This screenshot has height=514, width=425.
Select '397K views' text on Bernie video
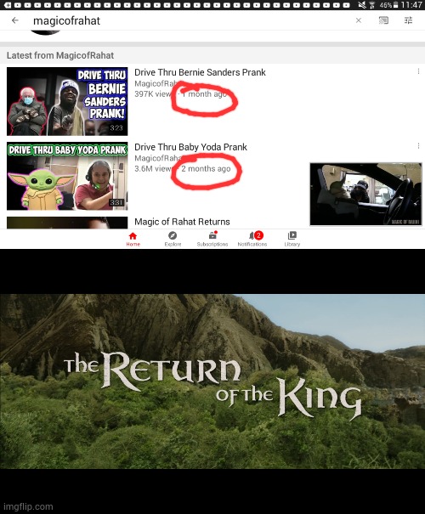click(x=153, y=94)
